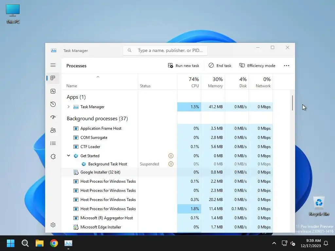Open the notification bell in taskbar
The image size is (335, 251).
pos(326,243)
